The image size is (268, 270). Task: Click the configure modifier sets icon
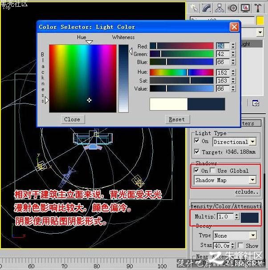[x=256, y=103]
